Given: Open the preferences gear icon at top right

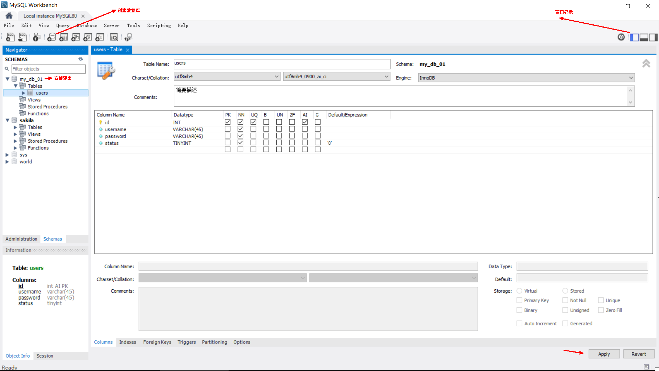Looking at the screenshot, I should (621, 37).
